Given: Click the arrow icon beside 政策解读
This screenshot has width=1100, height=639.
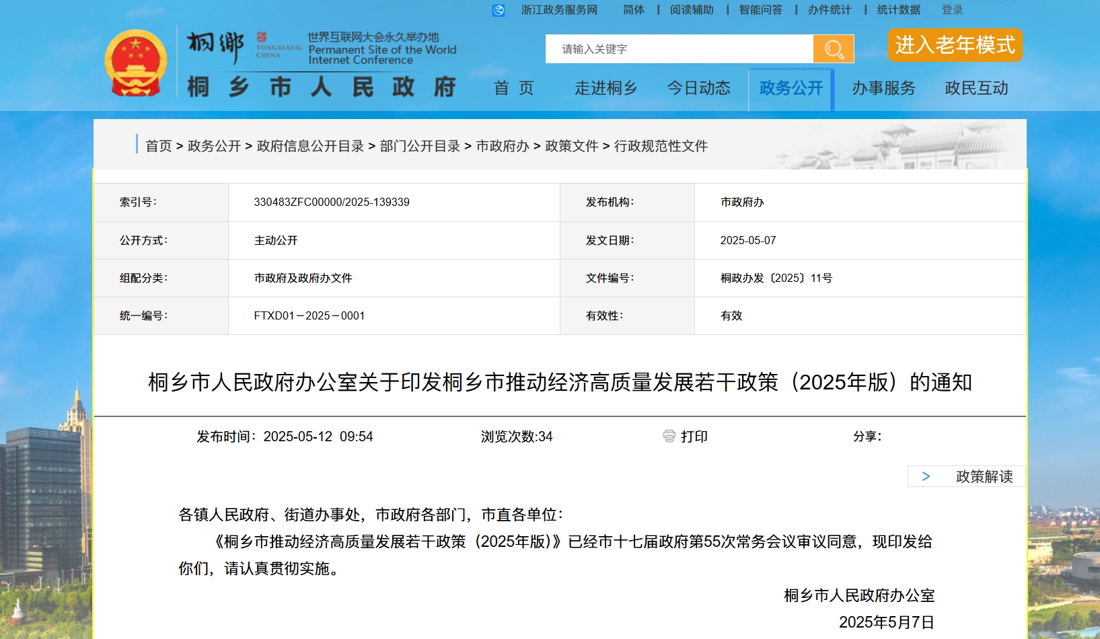Looking at the screenshot, I should tap(926, 476).
